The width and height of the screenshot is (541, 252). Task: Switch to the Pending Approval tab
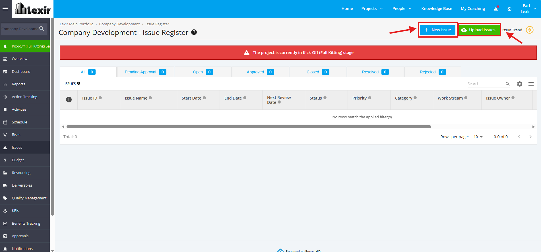[x=146, y=72]
